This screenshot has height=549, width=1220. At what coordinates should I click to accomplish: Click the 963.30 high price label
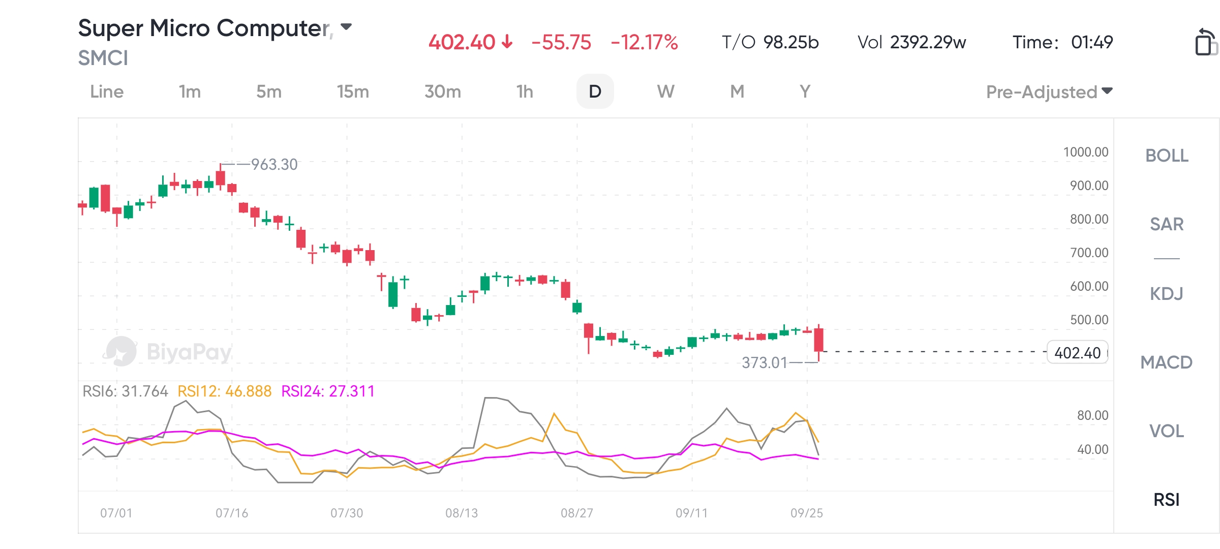point(274,164)
